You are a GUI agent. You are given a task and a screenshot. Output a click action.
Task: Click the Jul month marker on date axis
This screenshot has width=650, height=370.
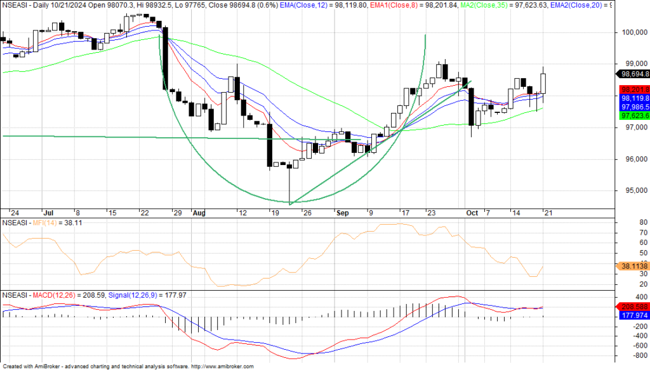coord(48,213)
